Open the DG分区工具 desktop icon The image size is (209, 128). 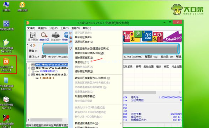(6, 63)
